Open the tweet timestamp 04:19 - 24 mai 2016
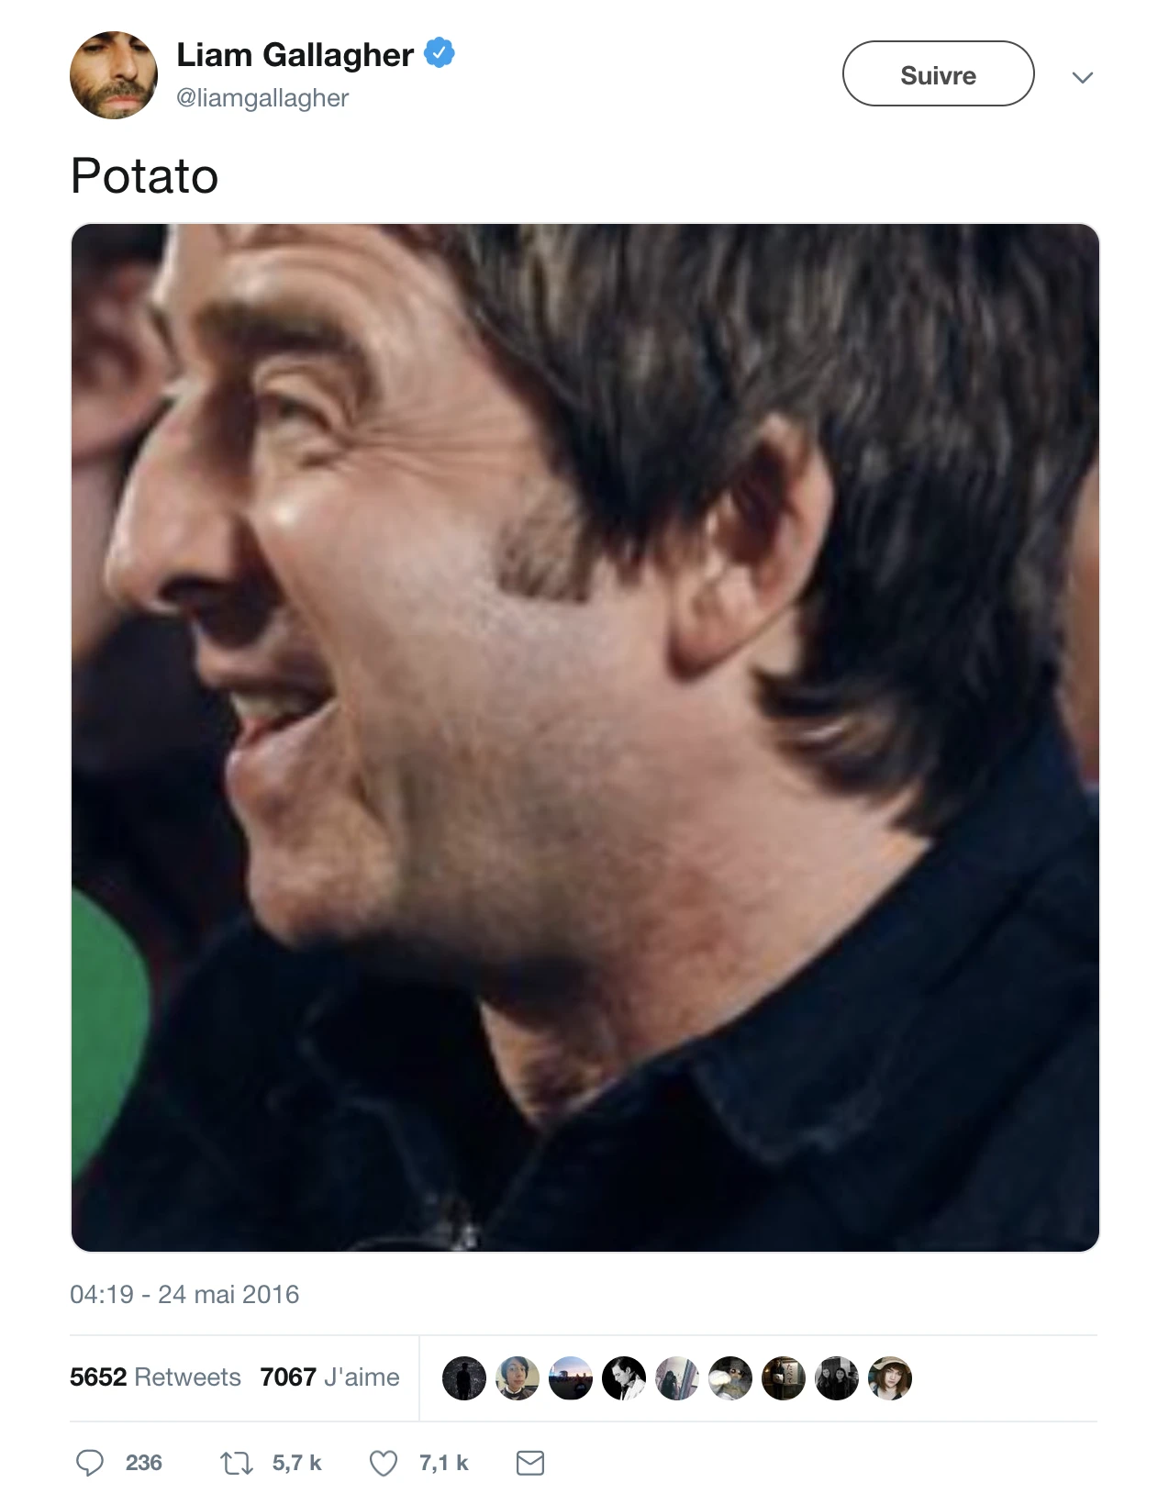 184,1295
